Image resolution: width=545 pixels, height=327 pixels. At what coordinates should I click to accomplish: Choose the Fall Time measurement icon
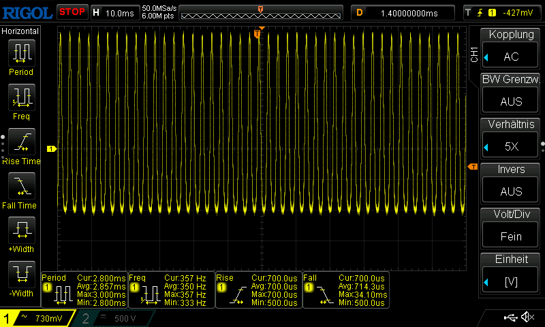(x=22, y=186)
